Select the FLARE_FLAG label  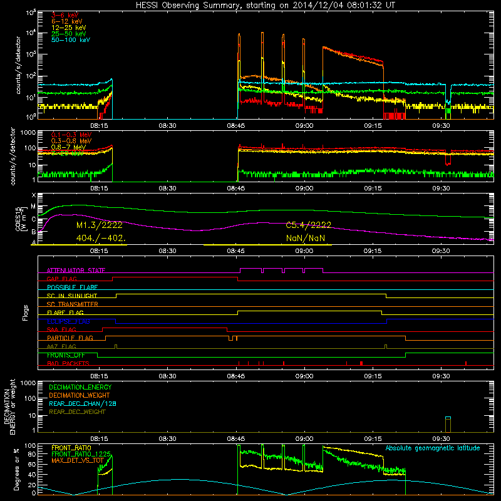click(x=65, y=312)
